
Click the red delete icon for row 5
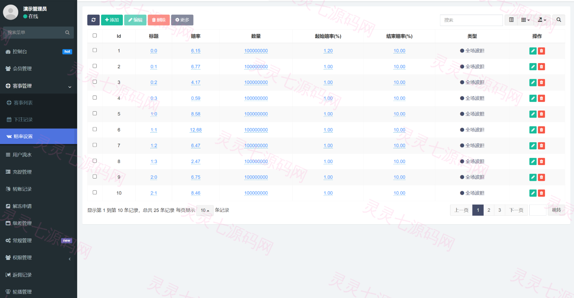(x=541, y=114)
